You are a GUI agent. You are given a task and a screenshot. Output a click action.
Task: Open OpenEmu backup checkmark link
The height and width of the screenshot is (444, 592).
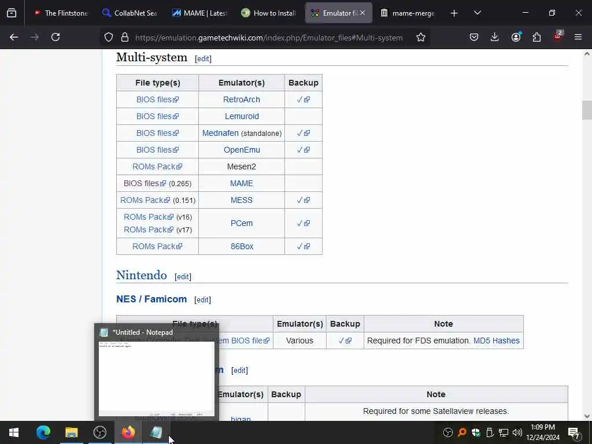(x=303, y=150)
